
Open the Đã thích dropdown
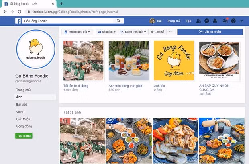pyautogui.click(x=107, y=32)
